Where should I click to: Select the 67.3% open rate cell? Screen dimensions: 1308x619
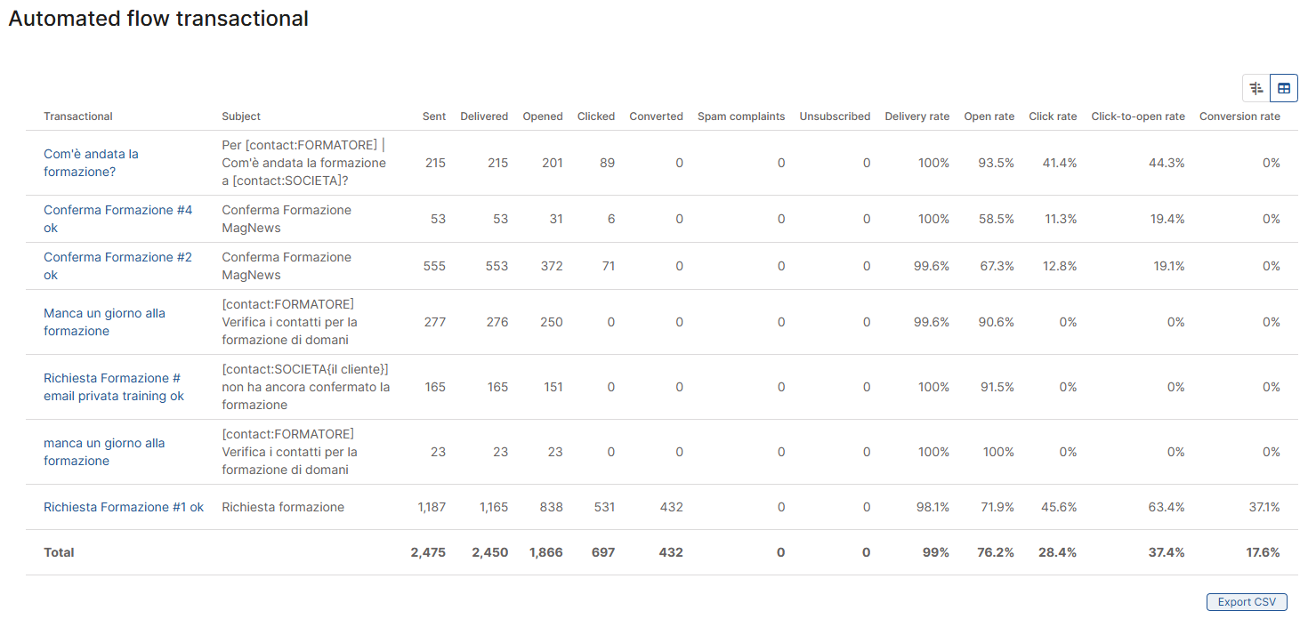pyautogui.click(x=997, y=266)
